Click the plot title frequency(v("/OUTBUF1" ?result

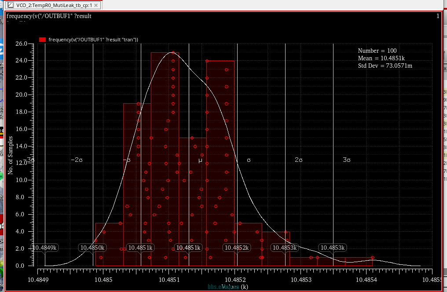pyautogui.click(x=49, y=16)
